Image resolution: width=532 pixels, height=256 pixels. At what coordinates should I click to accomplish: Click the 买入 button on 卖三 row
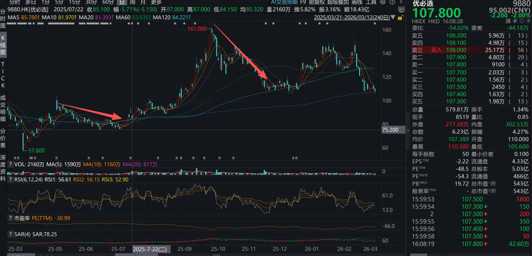[x=436, y=50]
